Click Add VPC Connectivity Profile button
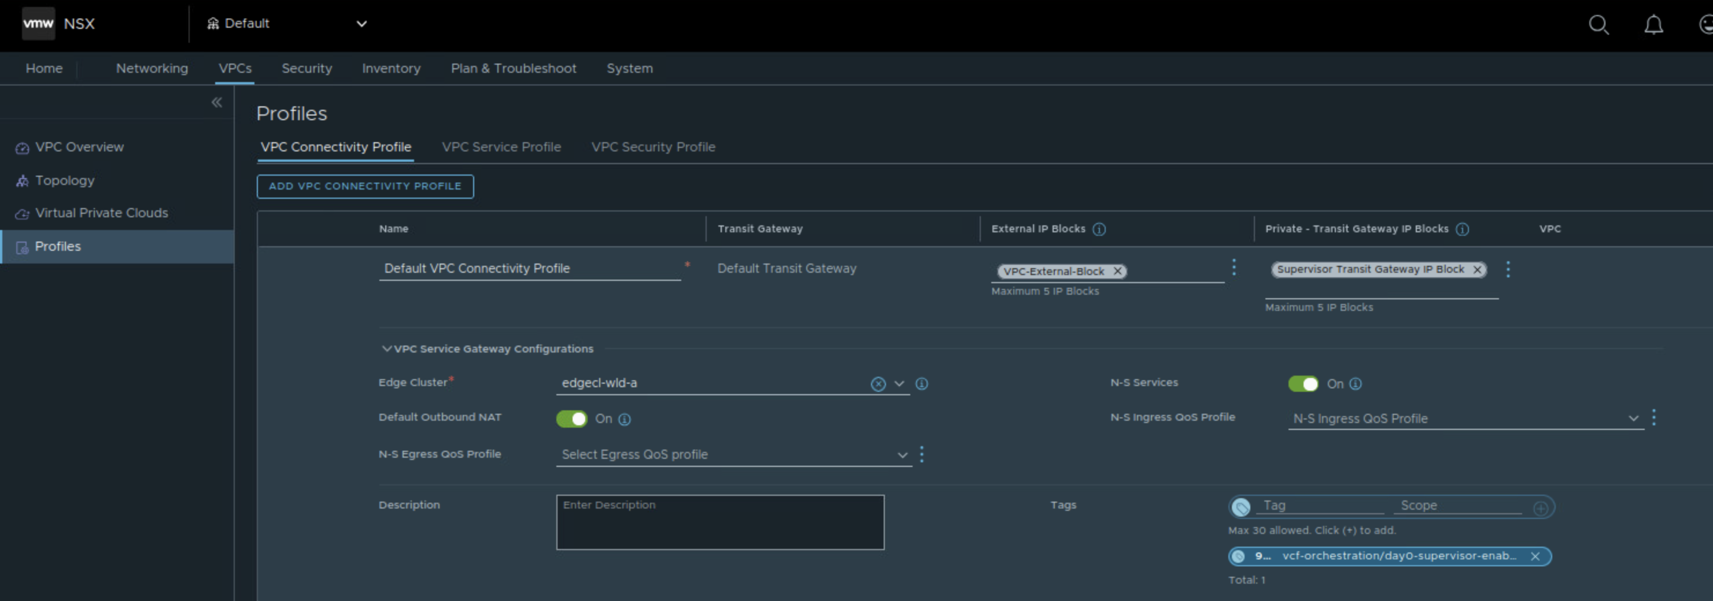The image size is (1713, 601). coord(365,186)
